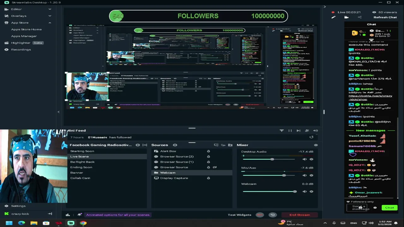
Task: Toggle lock on Browser Source (1)
Action: click(208, 162)
